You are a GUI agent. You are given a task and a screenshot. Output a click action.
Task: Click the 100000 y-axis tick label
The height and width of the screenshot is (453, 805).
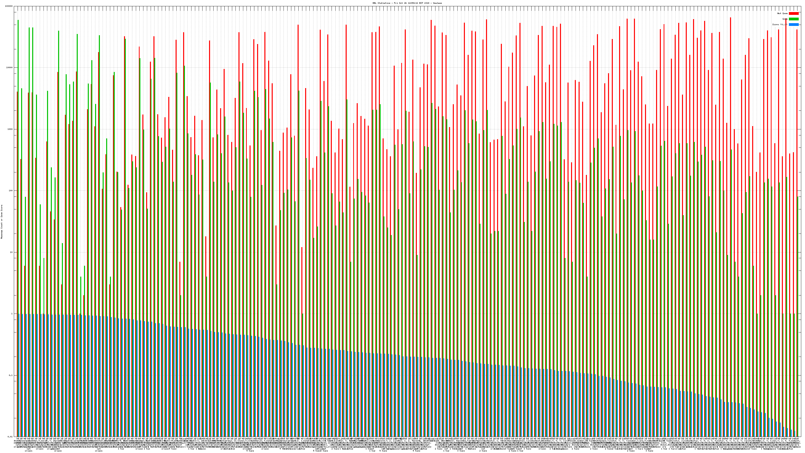click(x=9, y=6)
